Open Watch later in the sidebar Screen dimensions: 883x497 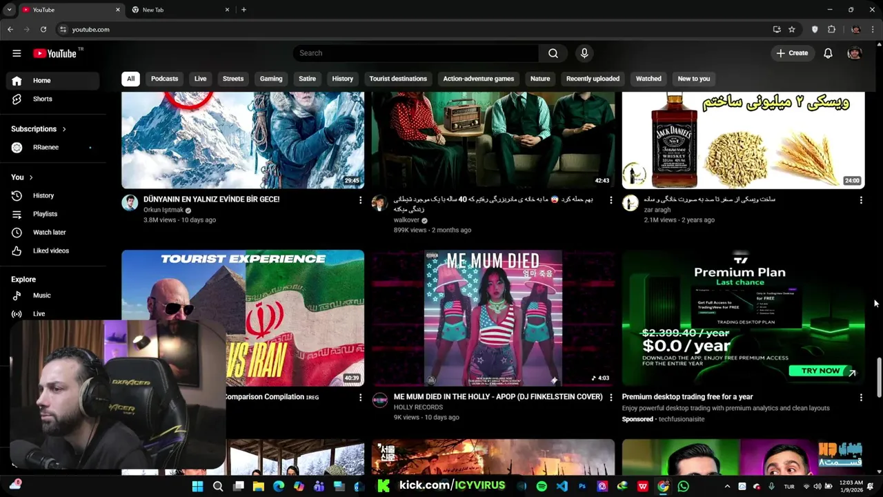tap(53, 232)
